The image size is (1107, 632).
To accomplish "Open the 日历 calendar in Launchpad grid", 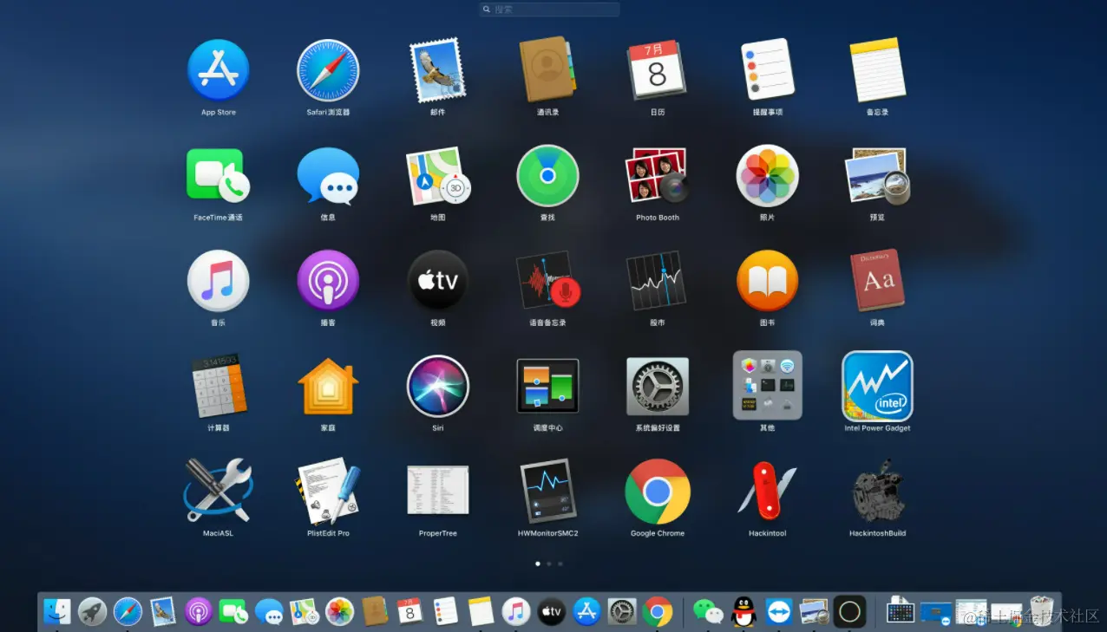I will (657, 70).
